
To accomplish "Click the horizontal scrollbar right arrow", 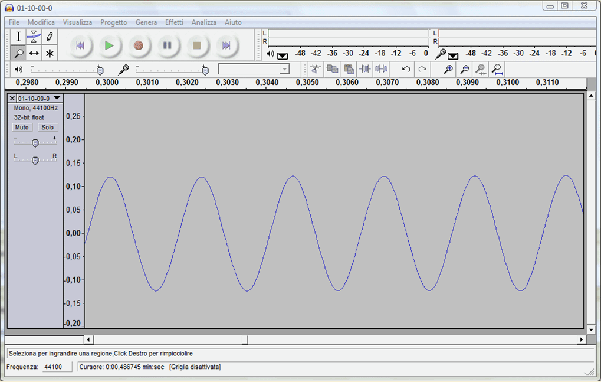I will (582, 339).
